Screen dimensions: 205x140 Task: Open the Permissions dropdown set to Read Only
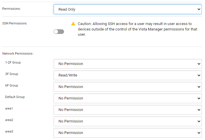(127, 9)
